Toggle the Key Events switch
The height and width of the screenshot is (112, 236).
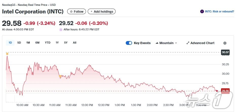[x=129, y=43]
